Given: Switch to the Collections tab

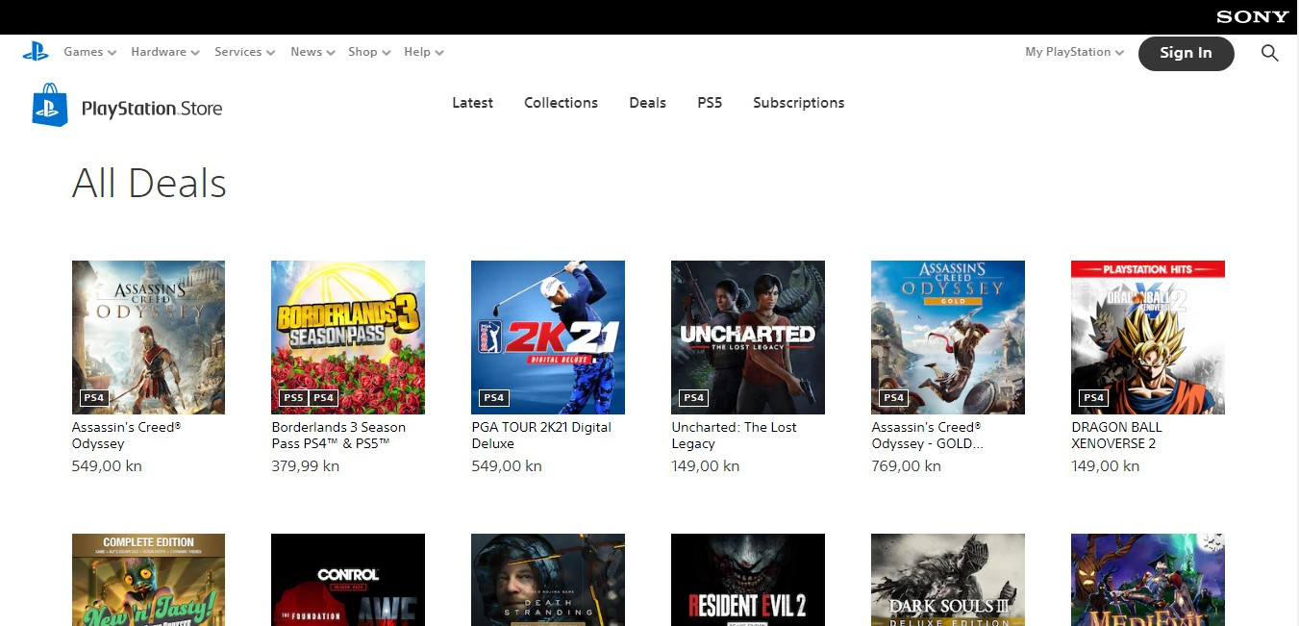Looking at the screenshot, I should 561,103.
